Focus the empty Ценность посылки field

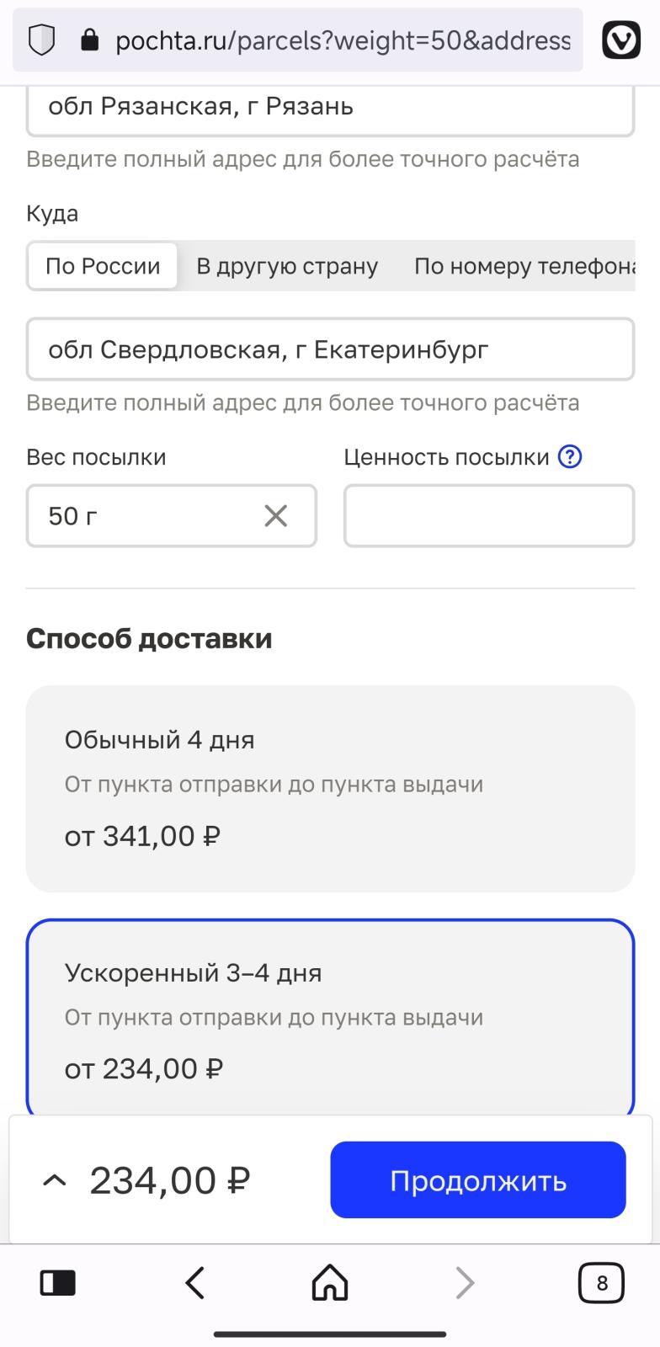tap(488, 515)
